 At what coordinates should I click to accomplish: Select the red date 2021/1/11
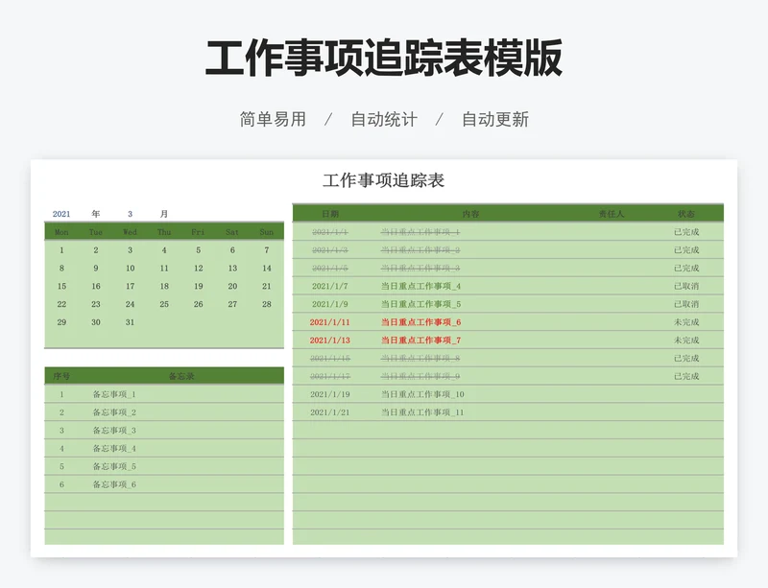click(x=329, y=322)
